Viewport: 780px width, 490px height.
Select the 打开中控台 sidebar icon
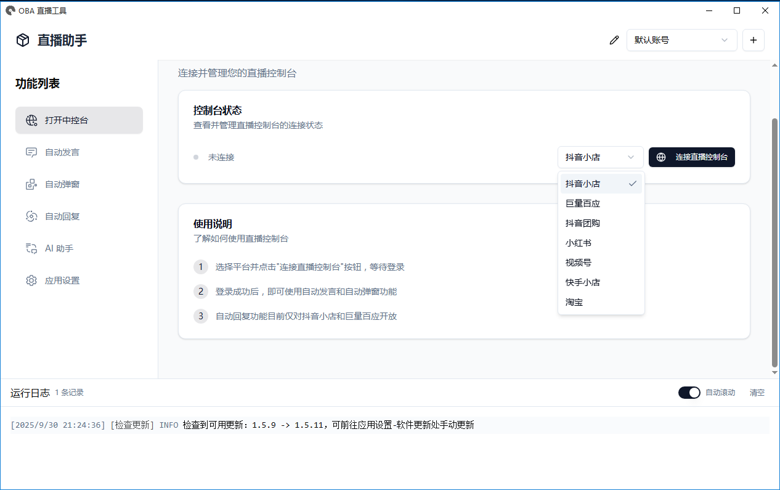[x=31, y=120]
